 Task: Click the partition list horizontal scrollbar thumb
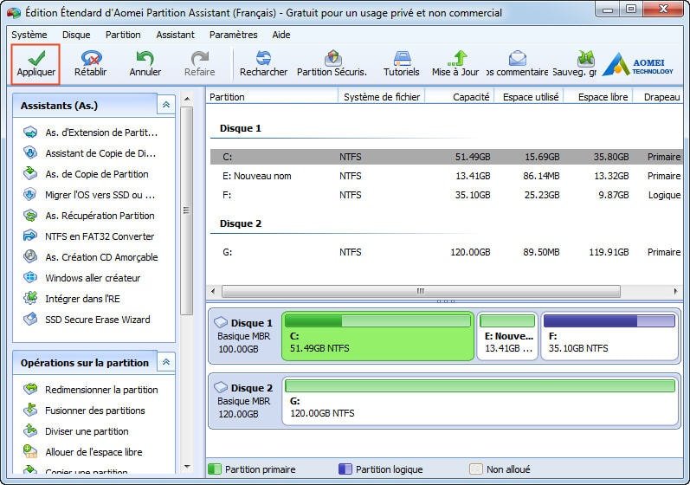[x=421, y=291]
